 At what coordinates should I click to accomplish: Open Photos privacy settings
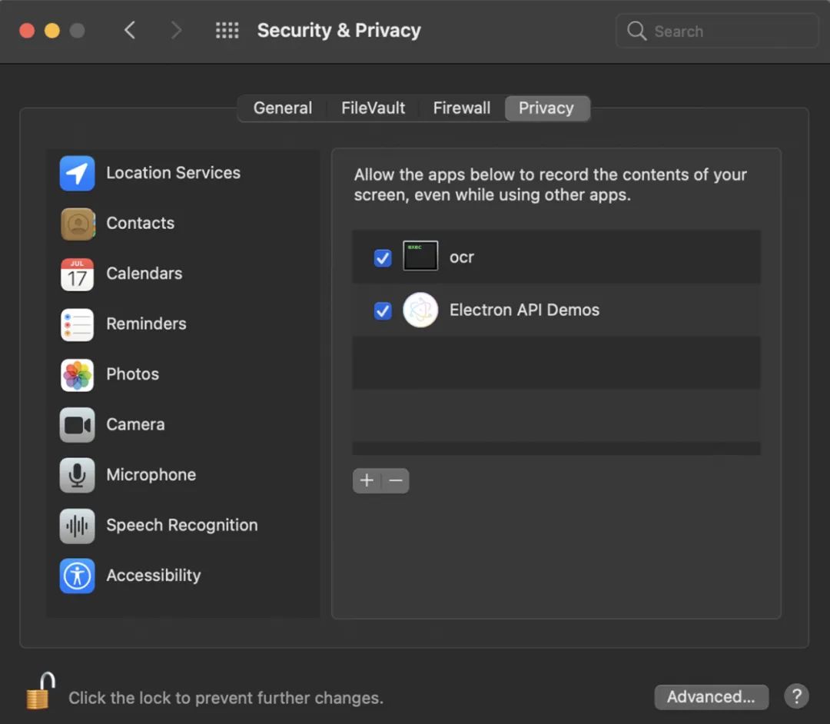132,374
